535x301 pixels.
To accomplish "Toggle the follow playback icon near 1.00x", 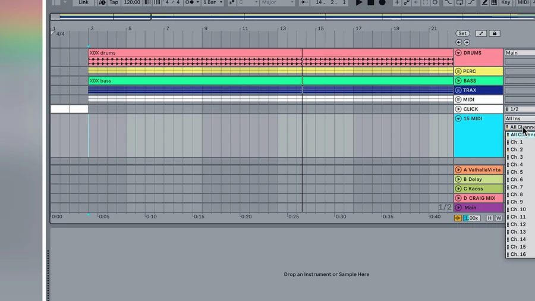I will tap(458, 218).
